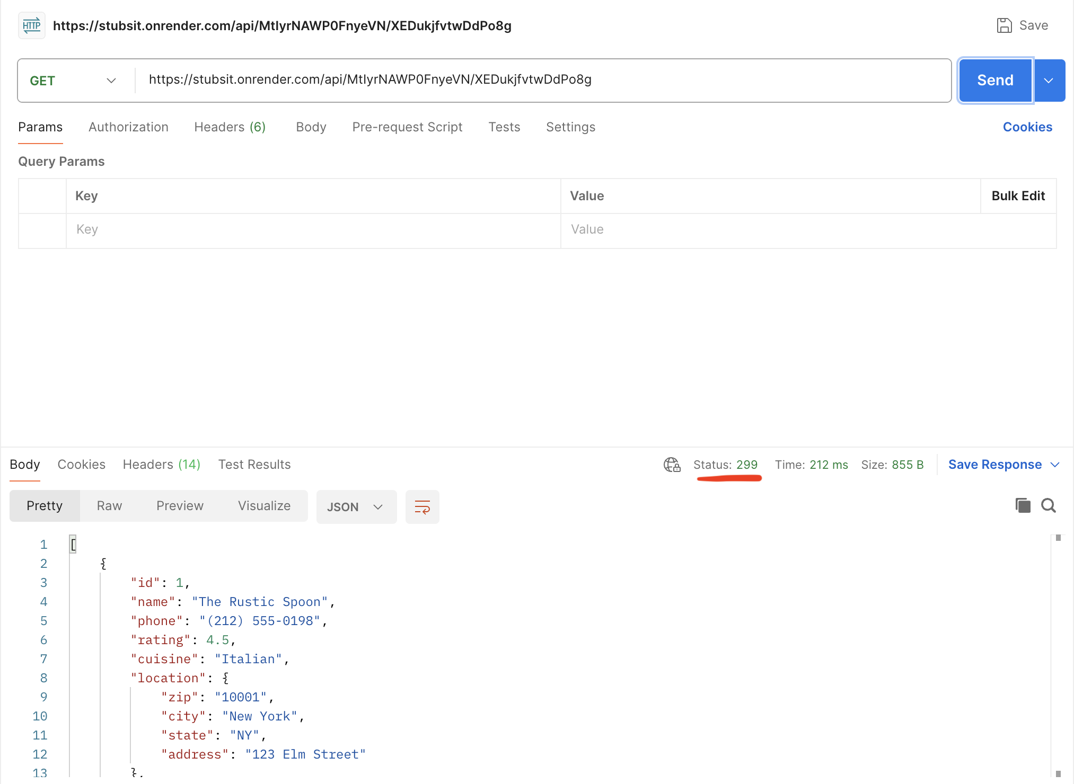Expand Save Response chevron menu
1074x784 pixels.
[1055, 465]
